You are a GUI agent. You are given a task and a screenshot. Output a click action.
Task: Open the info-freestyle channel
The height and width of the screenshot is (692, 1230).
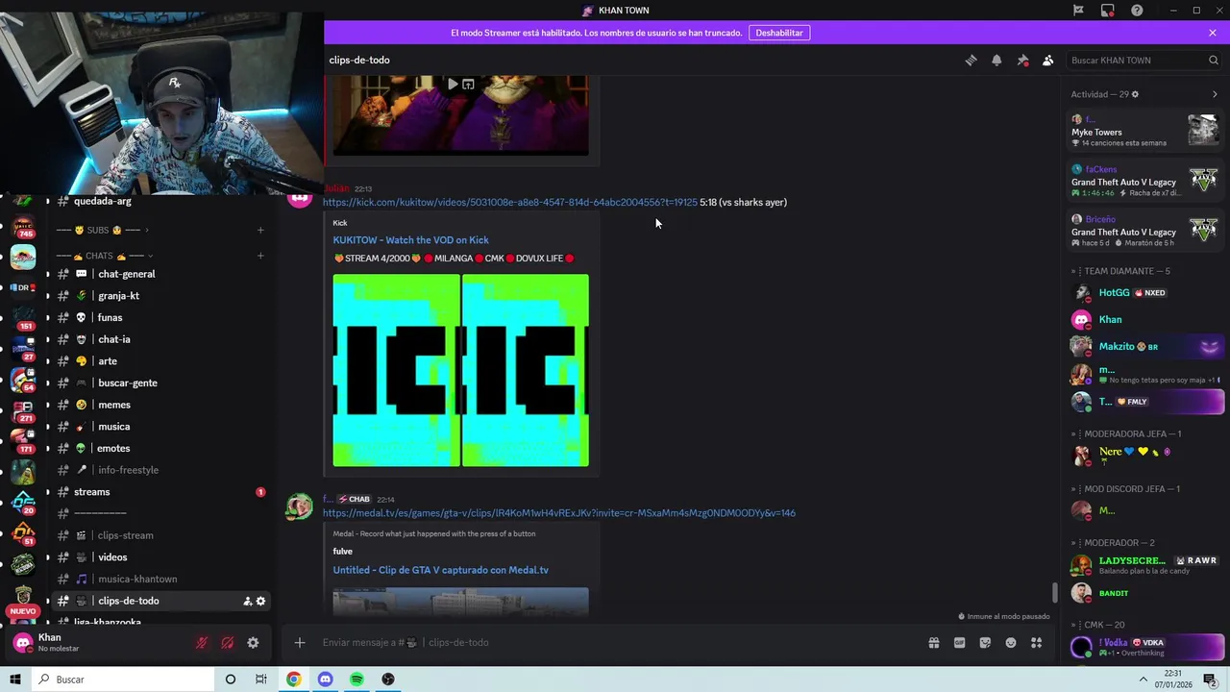click(161, 470)
